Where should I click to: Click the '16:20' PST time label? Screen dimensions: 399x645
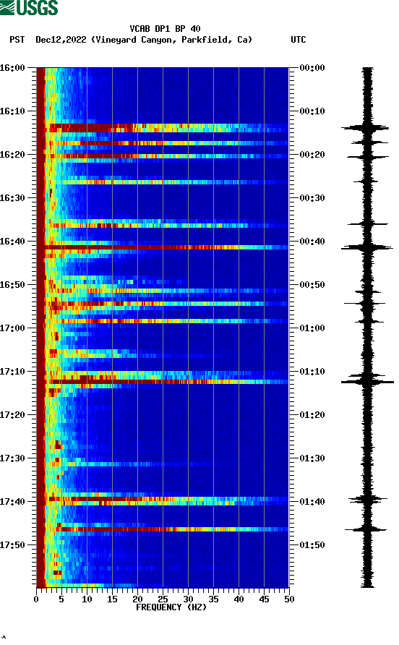click(12, 155)
